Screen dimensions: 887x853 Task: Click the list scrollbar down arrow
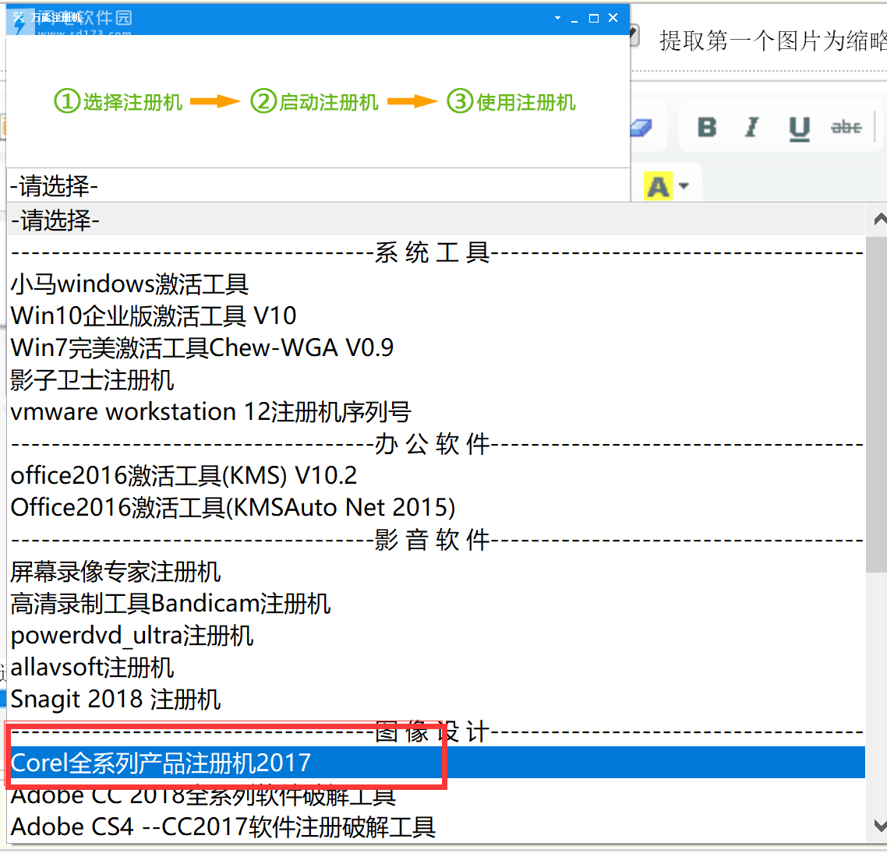[x=878, y=827]
